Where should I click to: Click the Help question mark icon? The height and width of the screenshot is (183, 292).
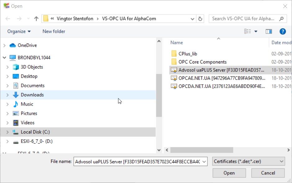[282, 31]
